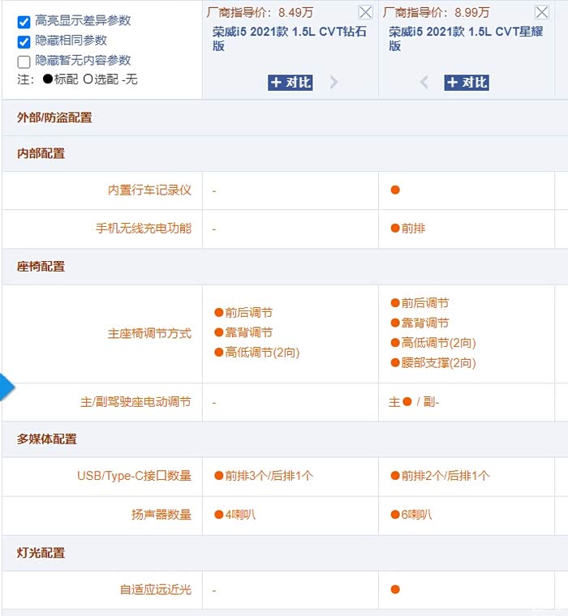Image resolution: width=568 pixels, height=616 pixels.
Task: Uncheck the 隐藏相同参数 checkbox
Action: [x=24, y=41]
